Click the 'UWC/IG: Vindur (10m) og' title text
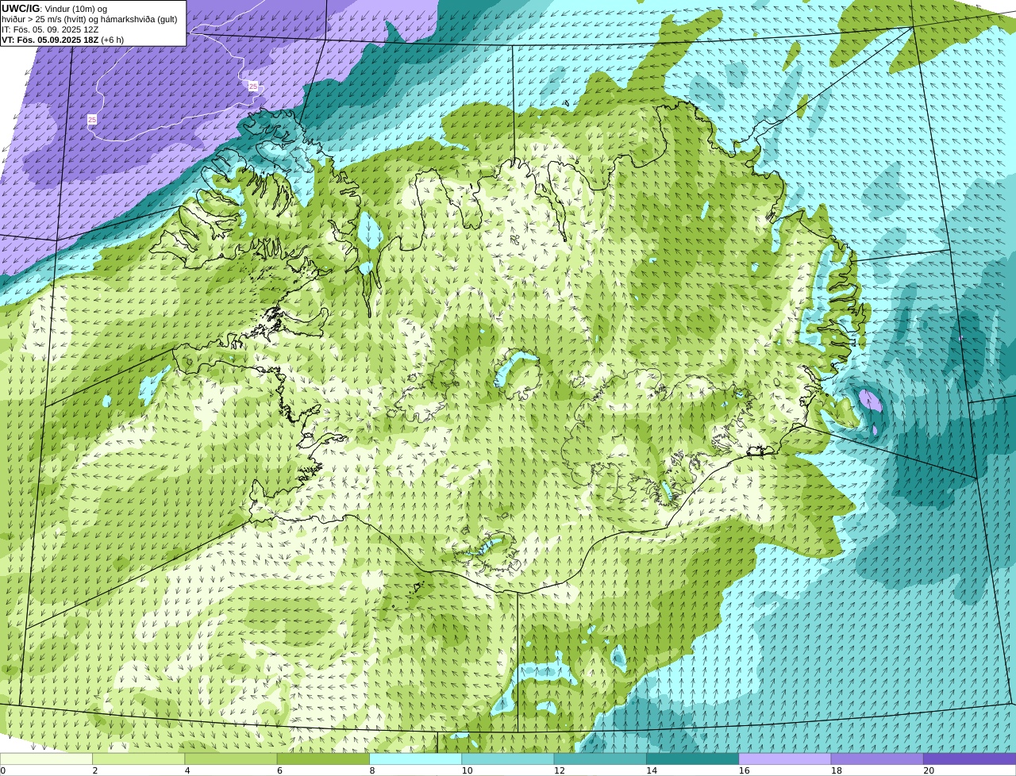Viewport: 1016px width, 776px height. (54, 9)
